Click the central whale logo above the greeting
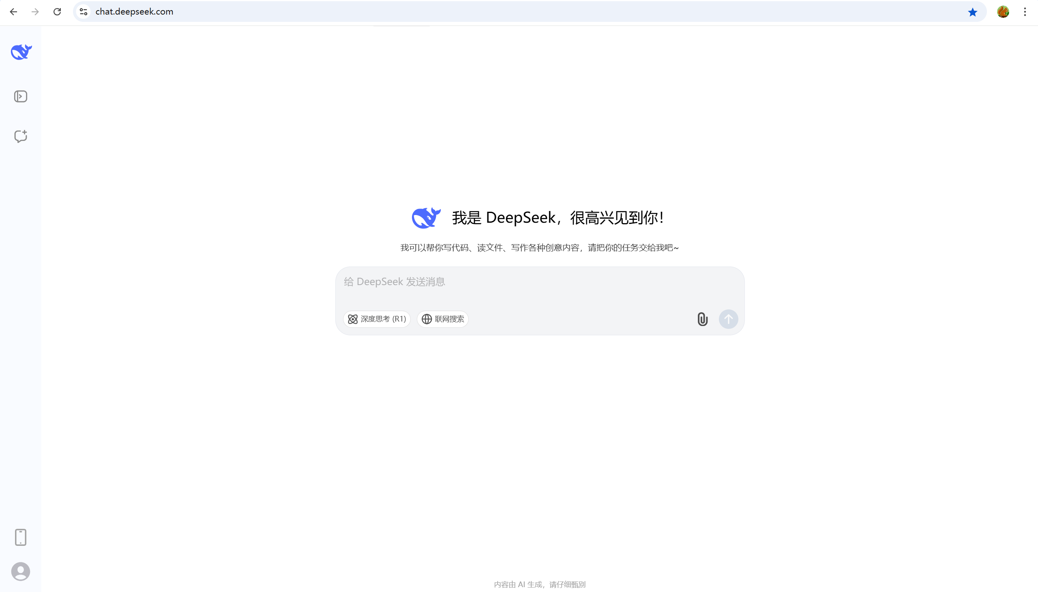1038x592 pixels. [x=426, y=217]
